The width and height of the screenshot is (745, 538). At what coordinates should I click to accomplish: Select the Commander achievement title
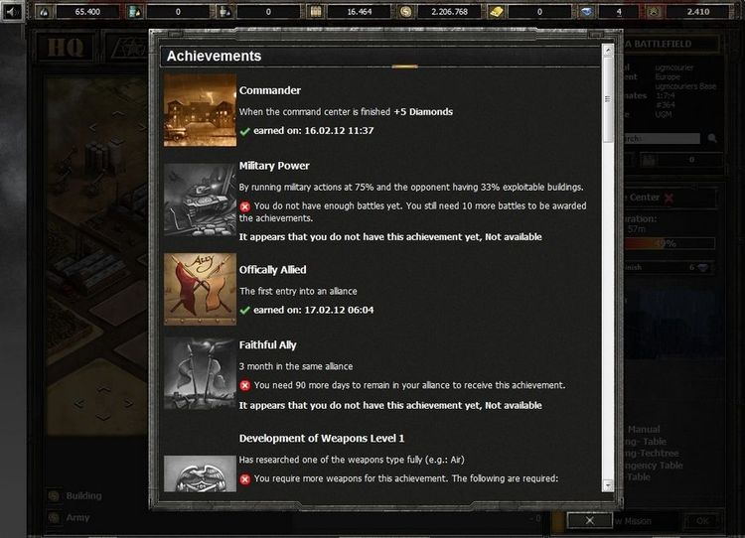tap(270, 90)
